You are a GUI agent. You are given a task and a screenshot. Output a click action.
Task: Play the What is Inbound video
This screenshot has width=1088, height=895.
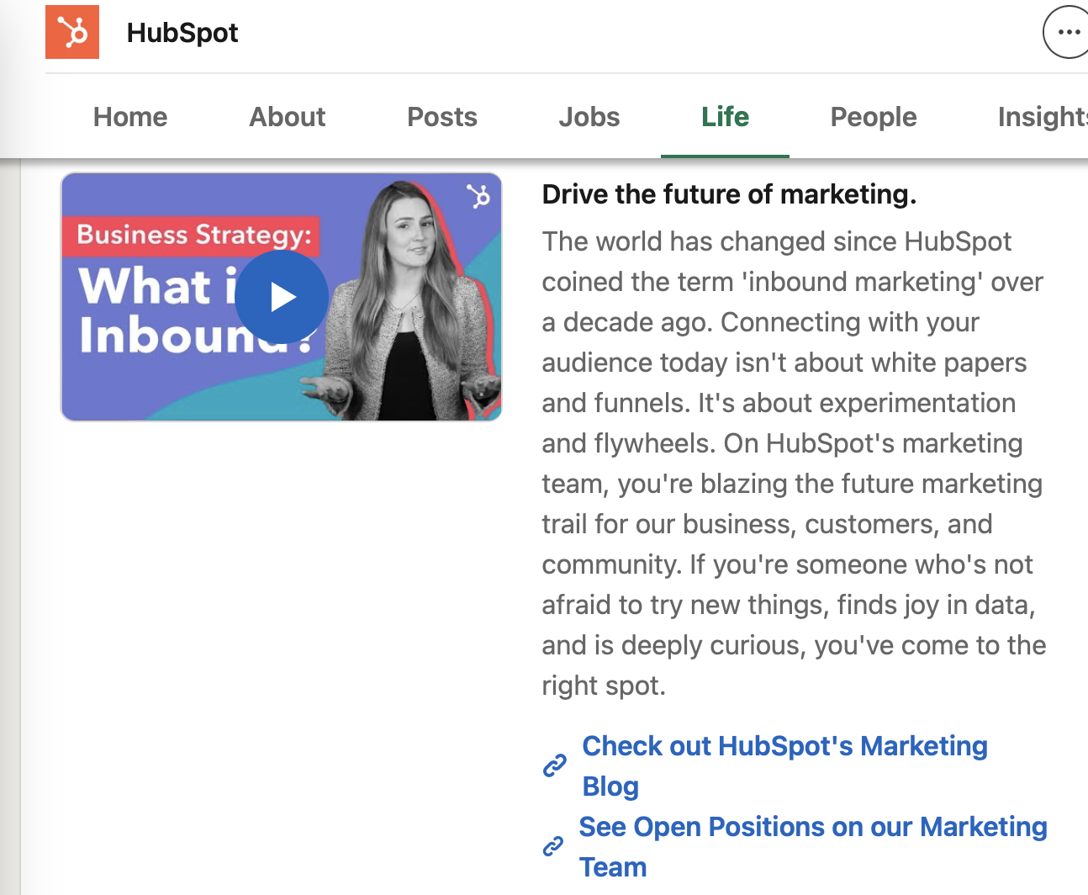282,297
